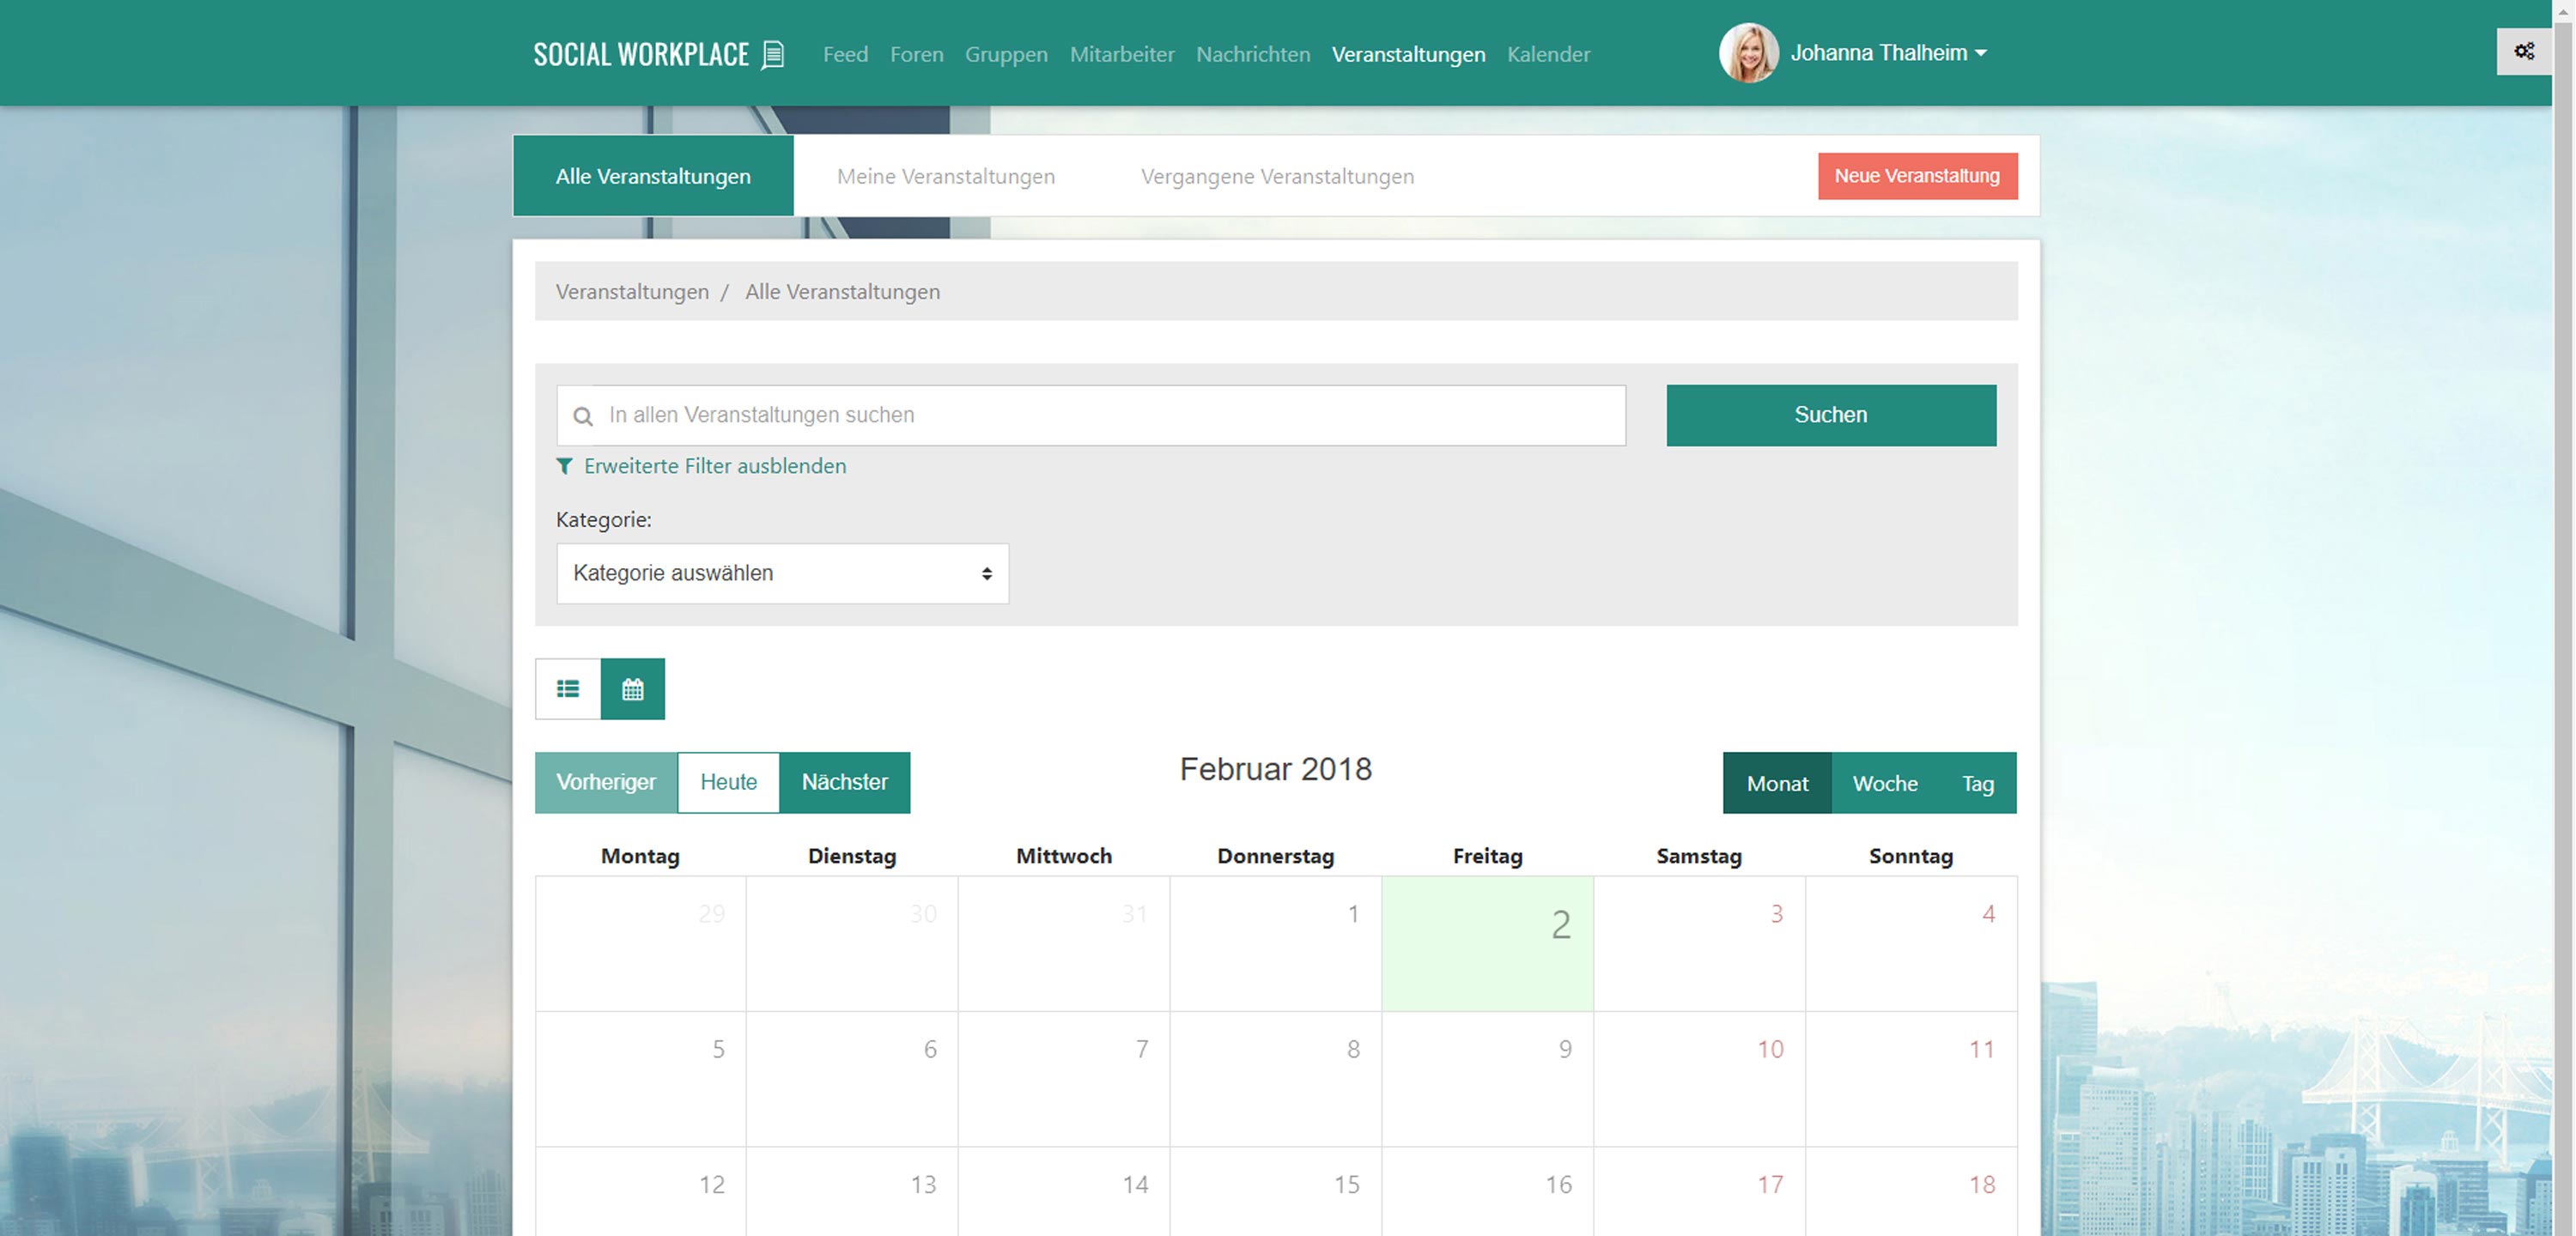The width and height of the screenshot is (2576, 1236).
Task: Click the filter funnel icon
Action: 565,466
